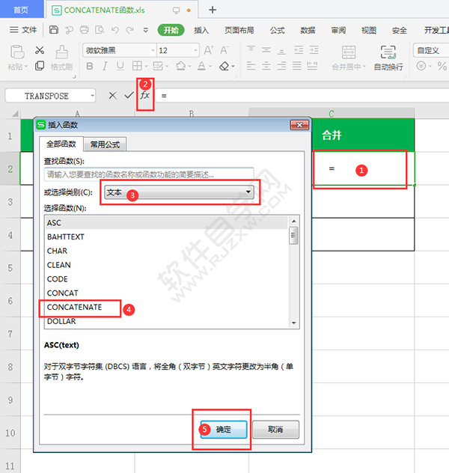Redo the last action
The height and width of the screenshot is (473, 449).
(129, 30)
